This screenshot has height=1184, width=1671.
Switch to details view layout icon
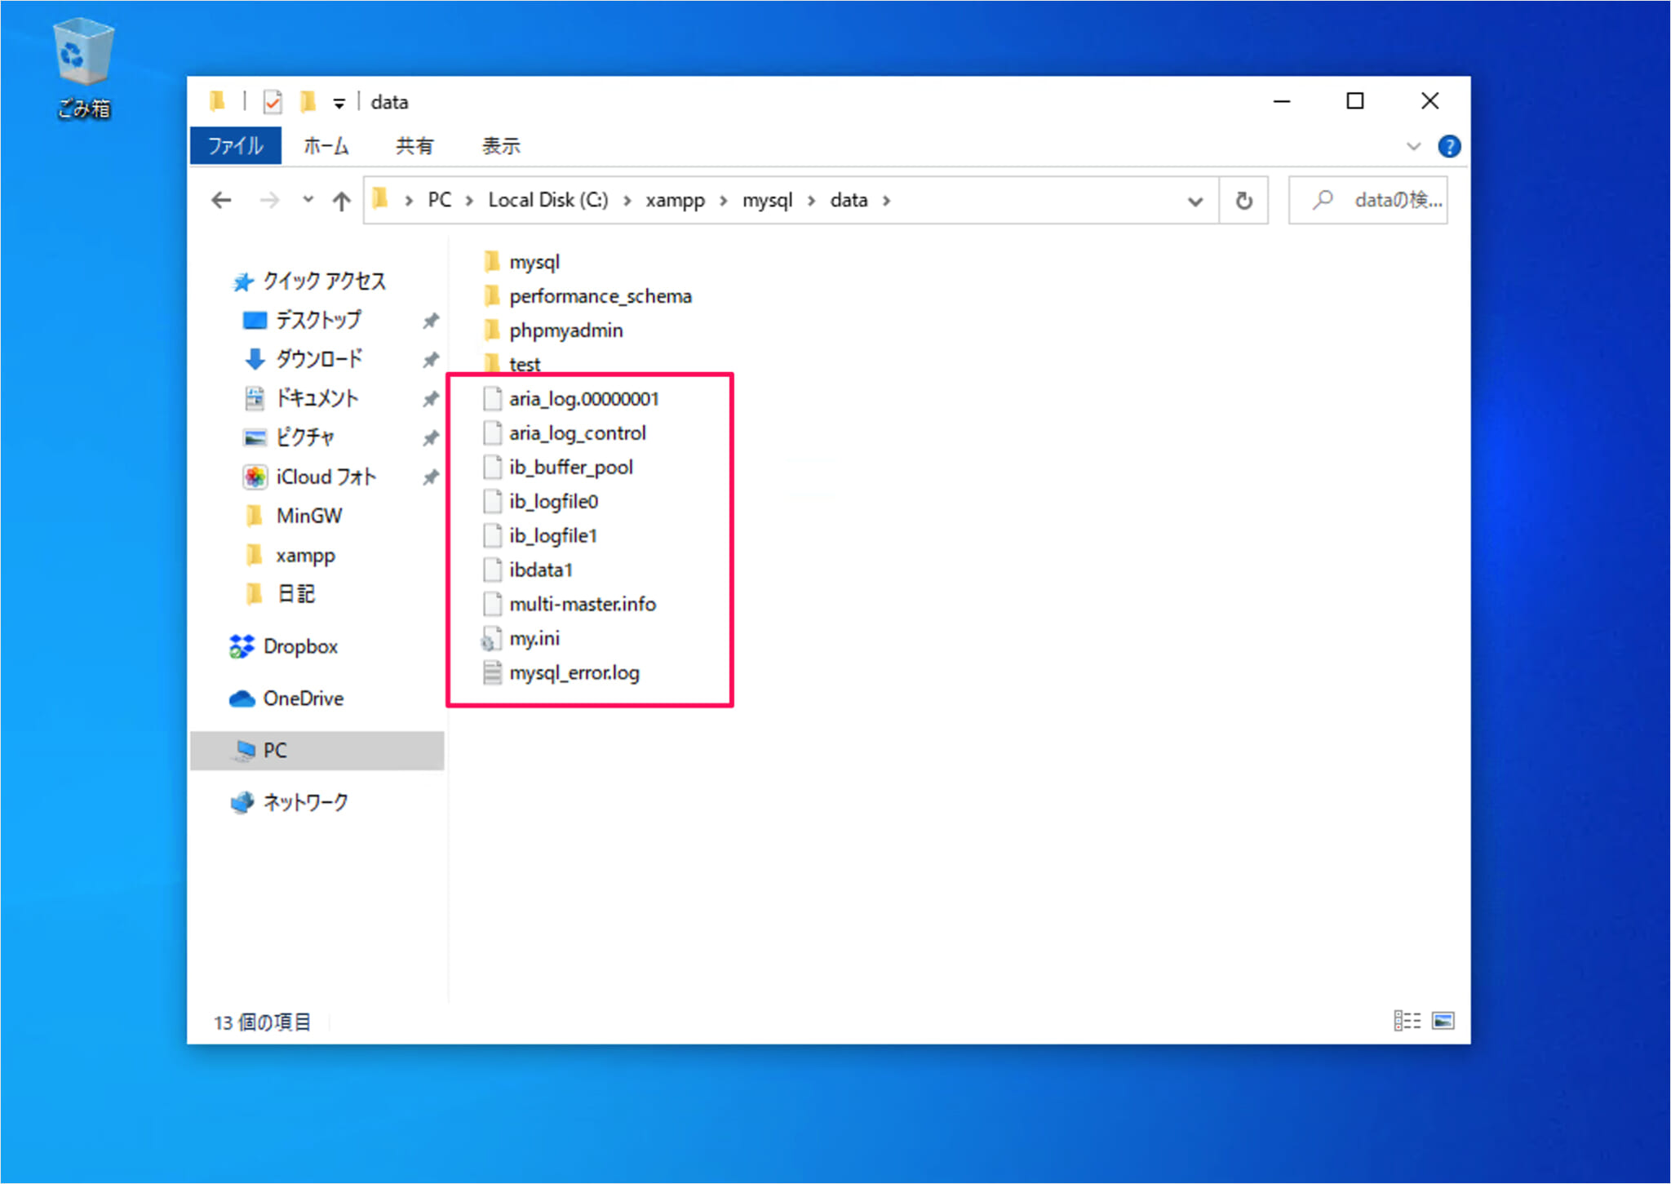(1407, 1021)
